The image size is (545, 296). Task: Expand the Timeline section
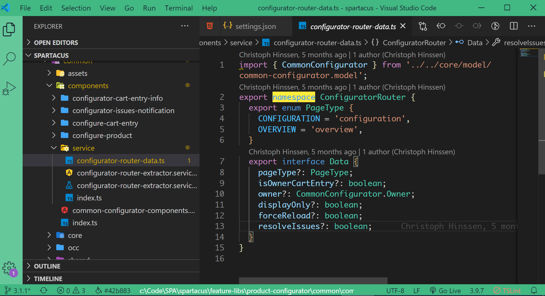[111, 279]
